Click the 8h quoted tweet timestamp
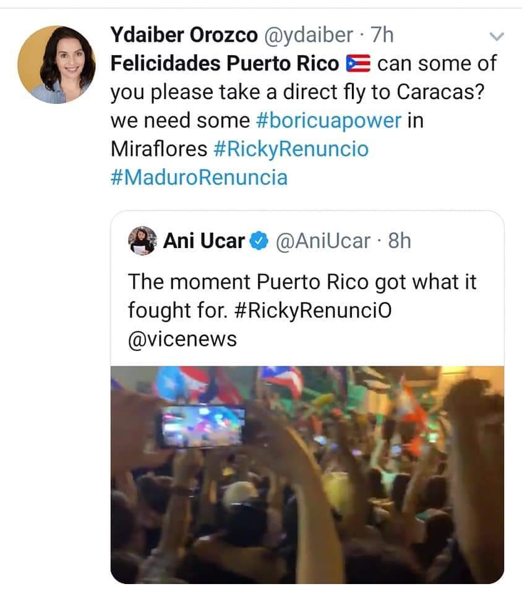The image size is (522, 594). click(399, 241)
